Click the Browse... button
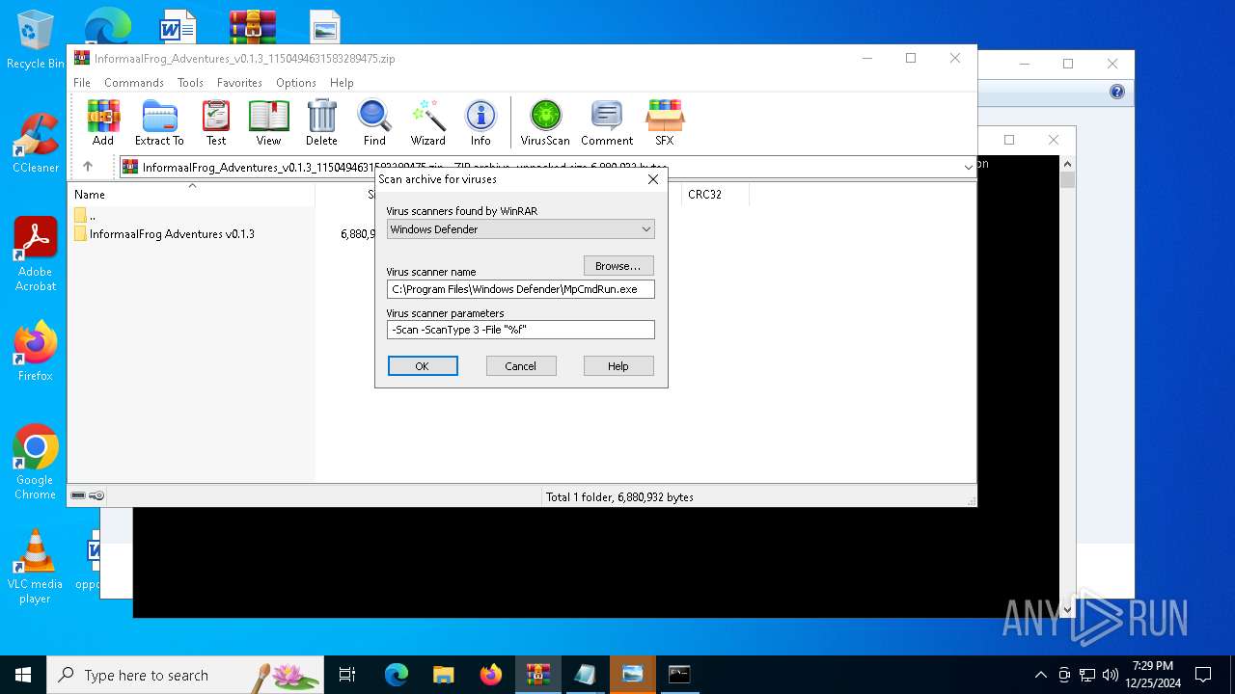1235x694 pixels. pyautogui.click(x=618, y=266)
